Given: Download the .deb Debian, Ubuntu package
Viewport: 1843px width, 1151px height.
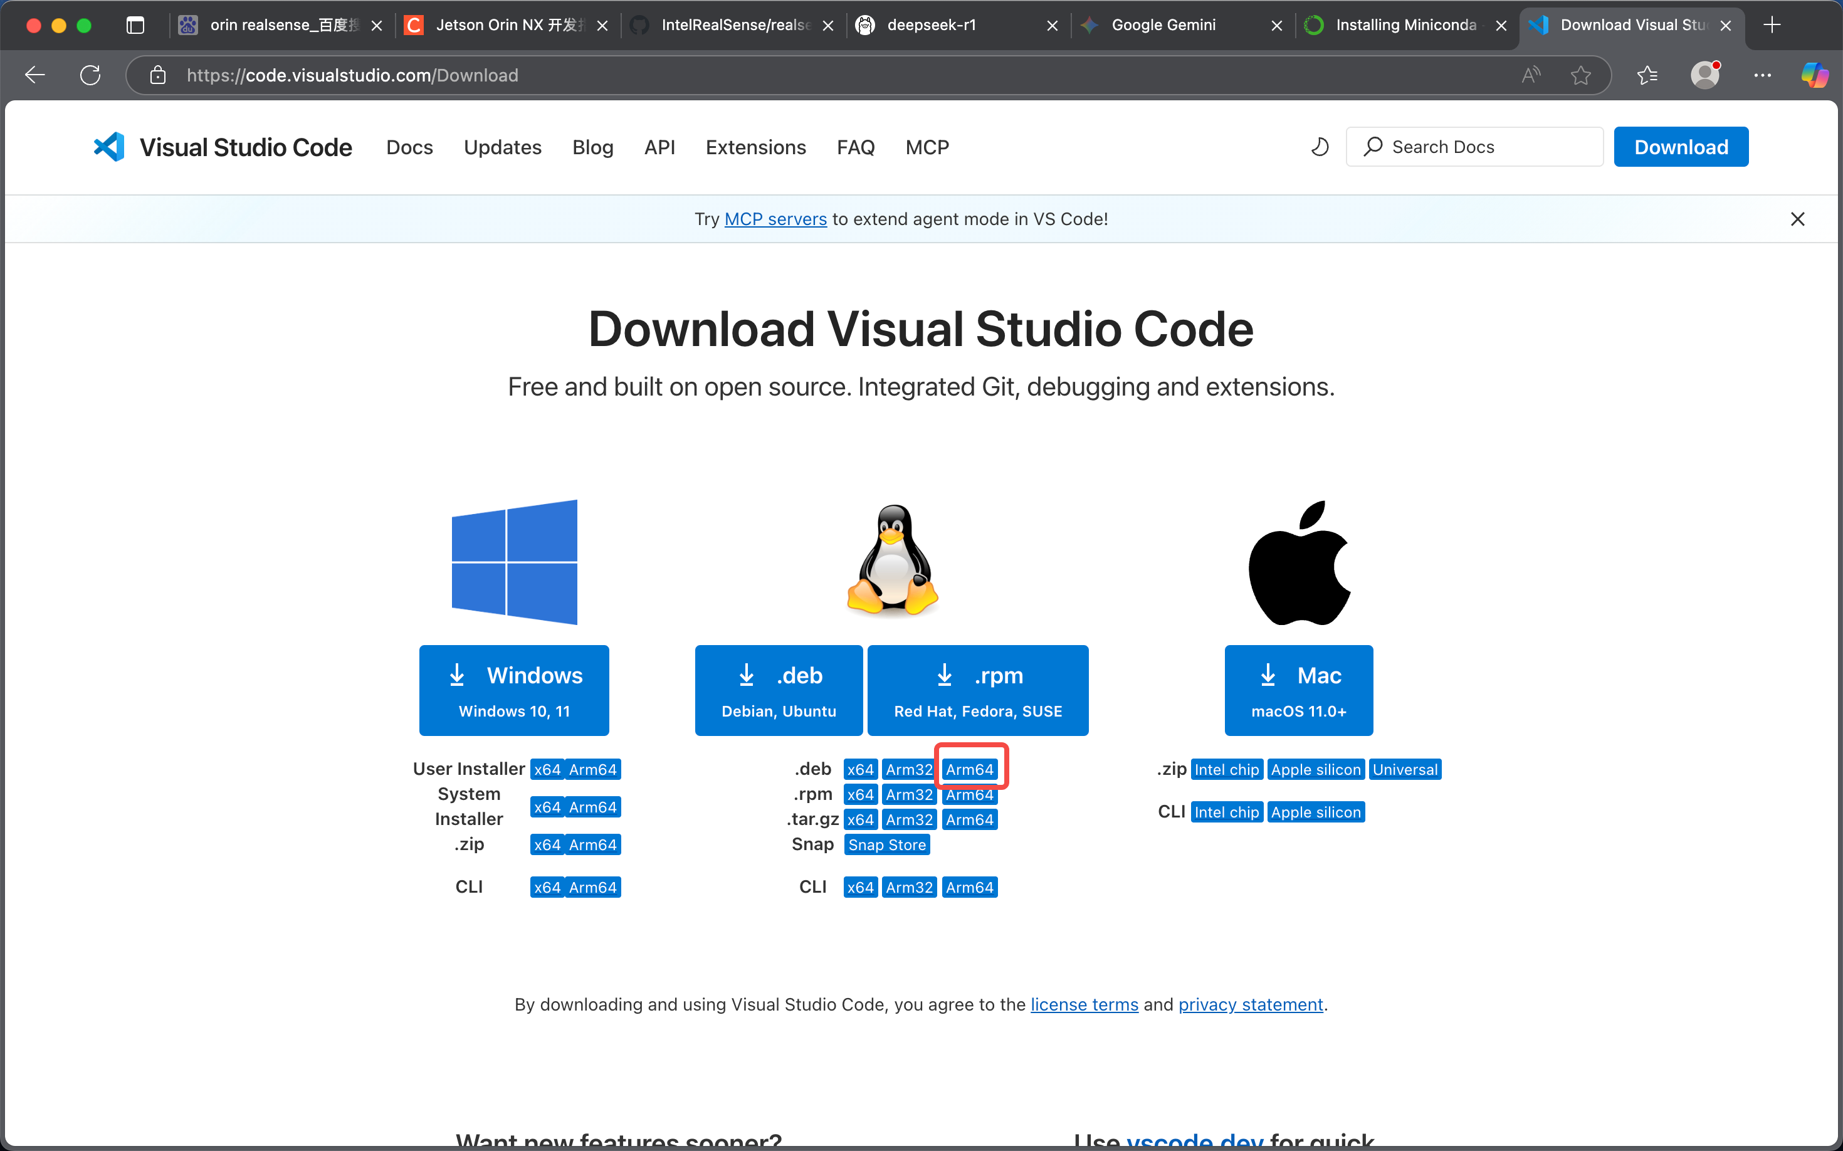Looking at the screenshot, I should 779,690.
